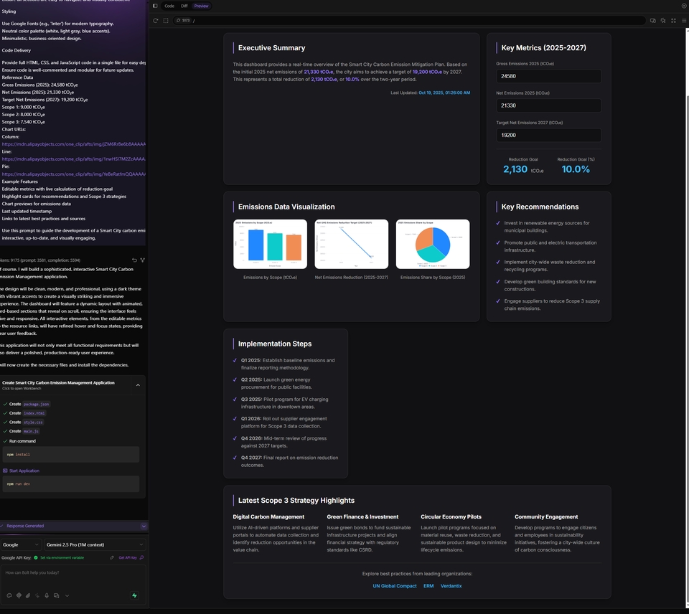
Task: Click the 2,130 reduction goal value
Action: pyautogui.click(x=515, y=169)
